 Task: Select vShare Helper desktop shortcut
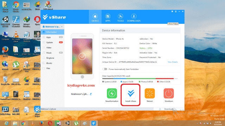(37, 112)
